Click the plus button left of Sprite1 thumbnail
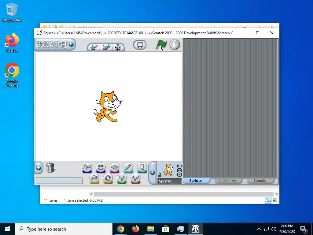This screenshot has height=235, width=313. [x=152, y=173]
